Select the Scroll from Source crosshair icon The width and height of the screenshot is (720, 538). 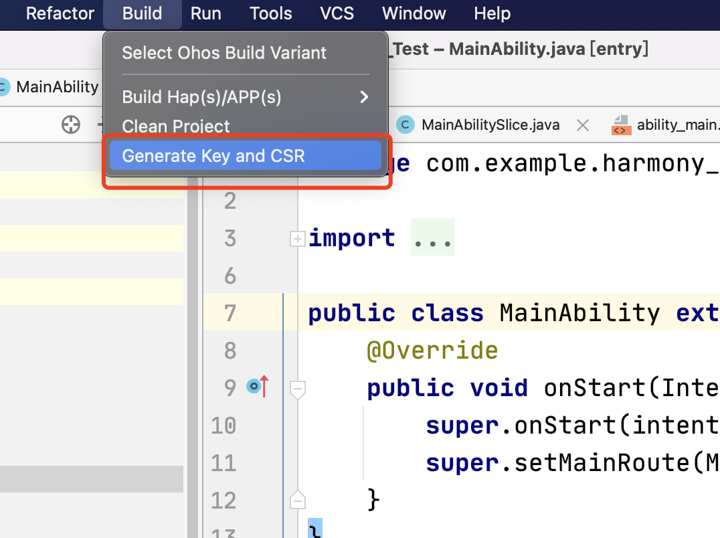pyautogui.click(x=70, y=124)
